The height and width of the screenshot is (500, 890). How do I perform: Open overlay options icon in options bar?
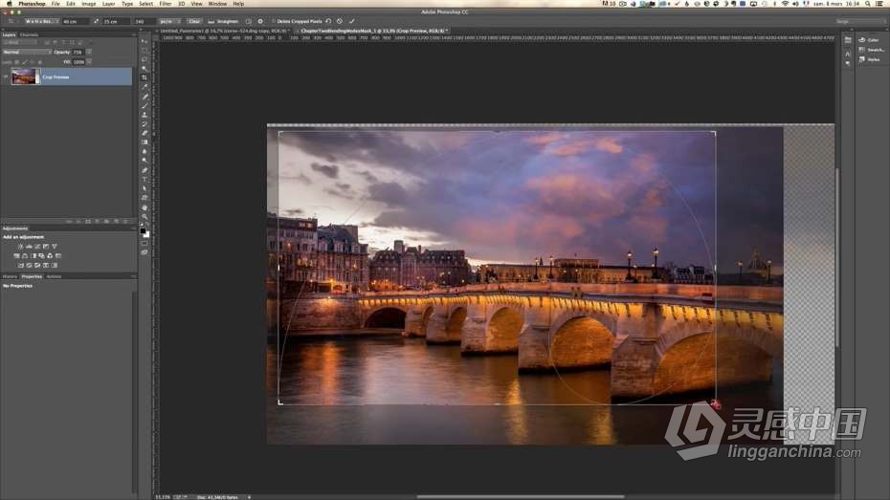(249, 21)
